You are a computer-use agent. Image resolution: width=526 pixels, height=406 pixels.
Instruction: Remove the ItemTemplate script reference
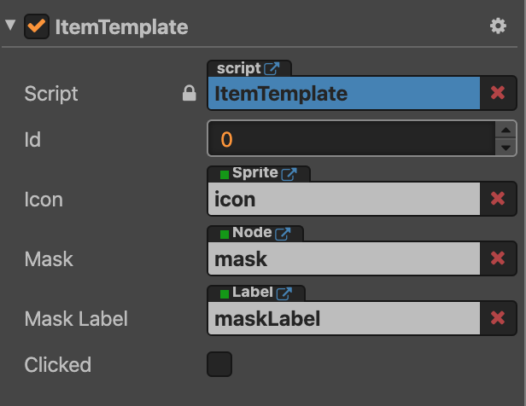tap(498, 93)
